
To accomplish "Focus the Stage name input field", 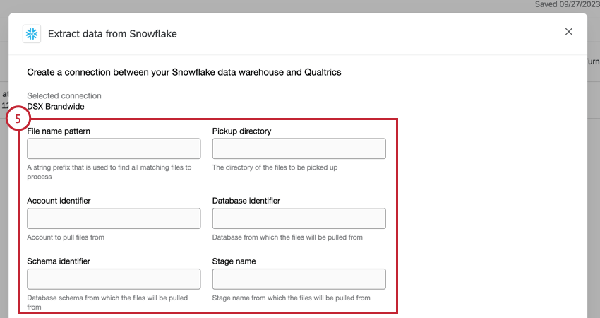I will click(x=299, y=279).
